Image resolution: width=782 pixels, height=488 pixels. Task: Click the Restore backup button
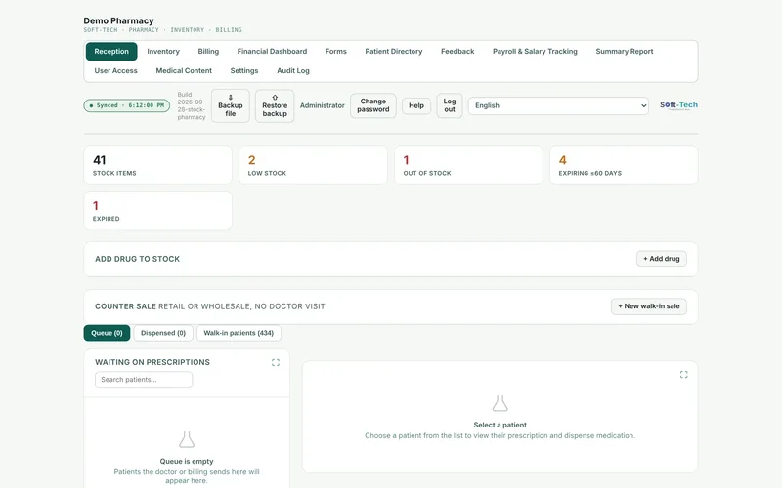pos(275,105)
